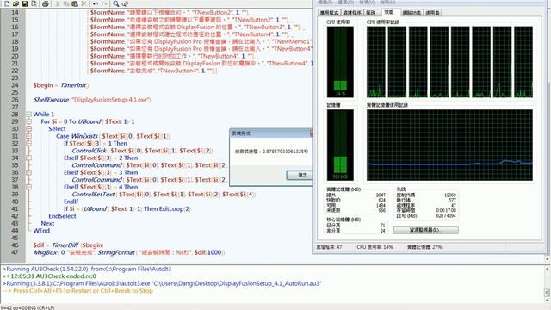Click line number 24 in the margin
Image resolution: width=551 pixels, height=310 pixels.
[x=15, y=85]
